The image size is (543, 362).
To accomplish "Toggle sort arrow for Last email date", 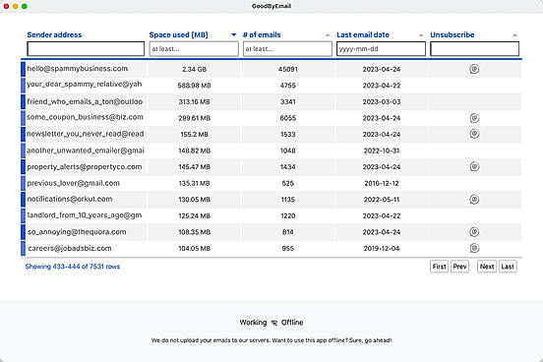I will coord(421,35).
